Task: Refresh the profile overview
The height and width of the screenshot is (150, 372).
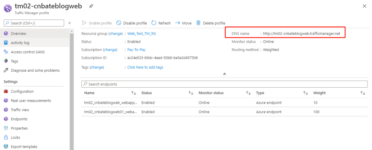Action: (161, 23)
